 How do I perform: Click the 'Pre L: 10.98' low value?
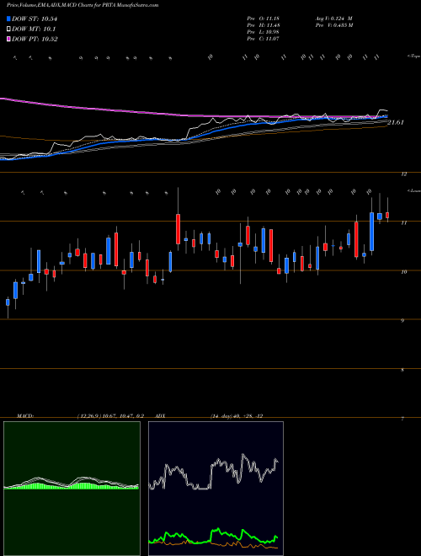(264, 32)
